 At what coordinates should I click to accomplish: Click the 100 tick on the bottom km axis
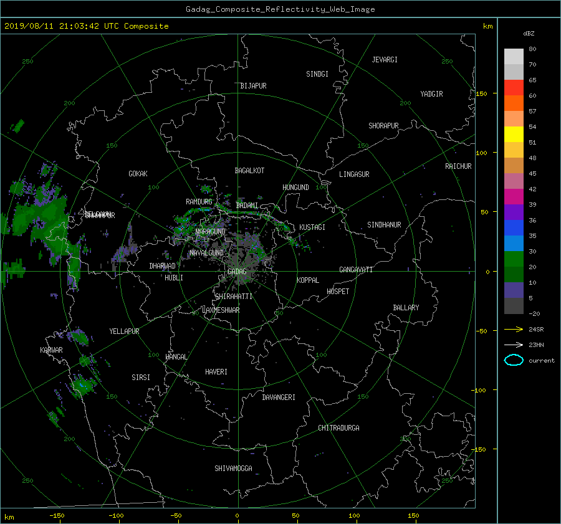pyautogui.click(x=354, y=516)
